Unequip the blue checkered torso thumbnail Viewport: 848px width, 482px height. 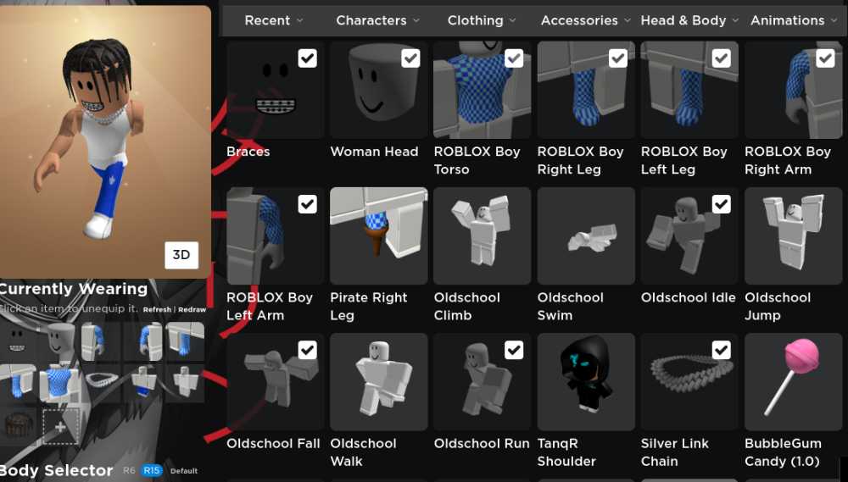[x=60, y=383]
